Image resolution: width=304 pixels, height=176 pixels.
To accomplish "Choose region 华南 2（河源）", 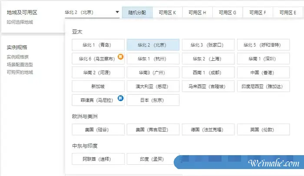I will point(98,73).
